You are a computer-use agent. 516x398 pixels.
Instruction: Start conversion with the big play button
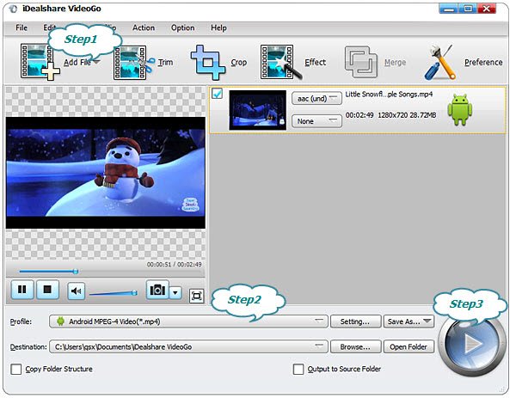tap(471, 344)
